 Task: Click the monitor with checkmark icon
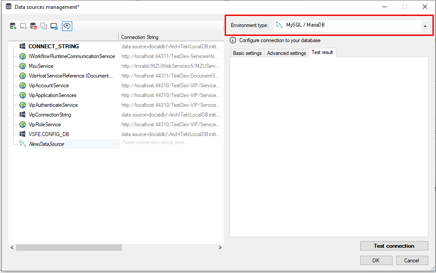tap(54, 26)
